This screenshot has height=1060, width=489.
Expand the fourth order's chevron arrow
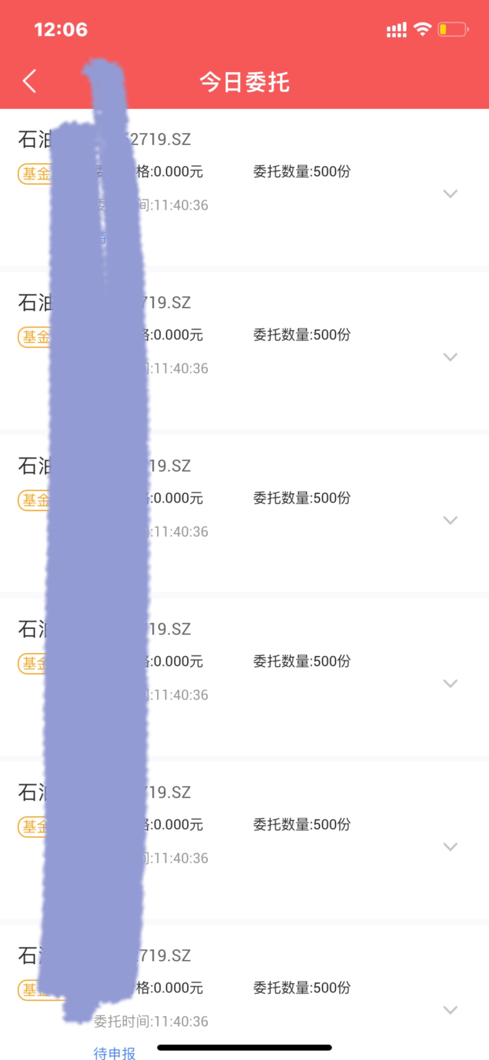point(450,684)
